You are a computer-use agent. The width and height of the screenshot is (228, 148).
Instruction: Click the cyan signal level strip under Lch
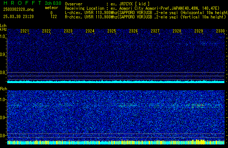click(x=116, y=82)
